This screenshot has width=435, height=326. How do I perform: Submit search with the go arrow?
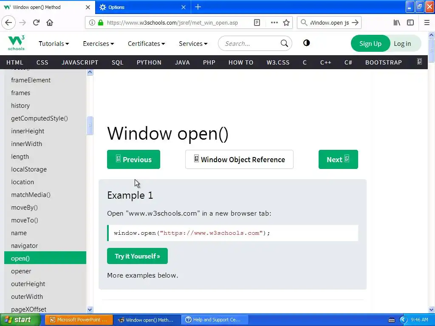[355, 23]
